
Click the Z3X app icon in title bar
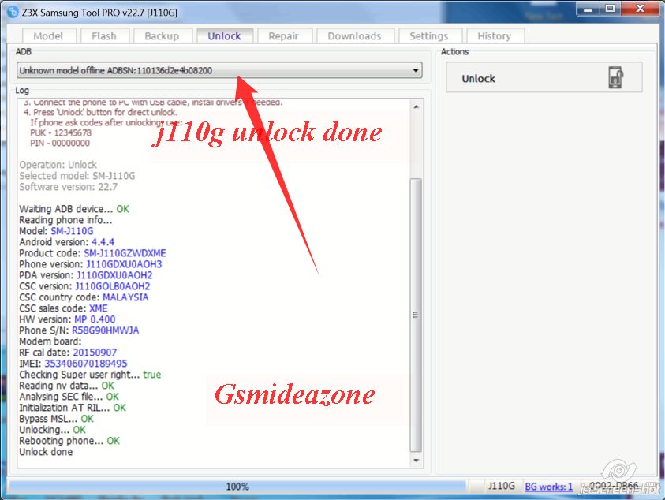coord(13,12)
